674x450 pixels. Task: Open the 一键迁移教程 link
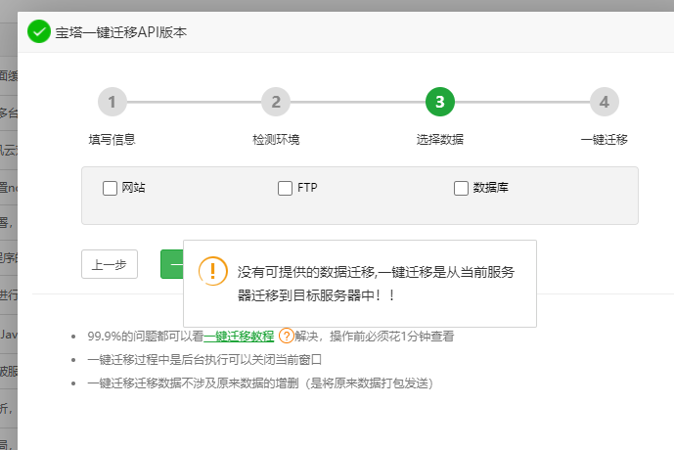coord(239,337)
